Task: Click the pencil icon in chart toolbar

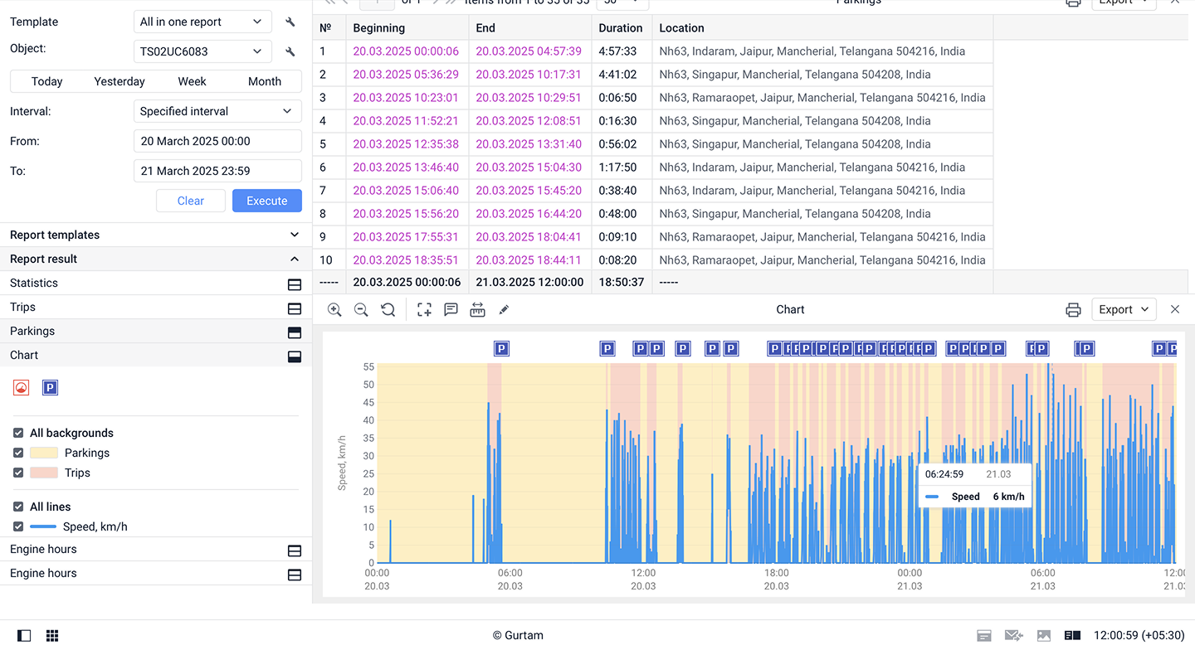Action: click(x=504, y=309)
